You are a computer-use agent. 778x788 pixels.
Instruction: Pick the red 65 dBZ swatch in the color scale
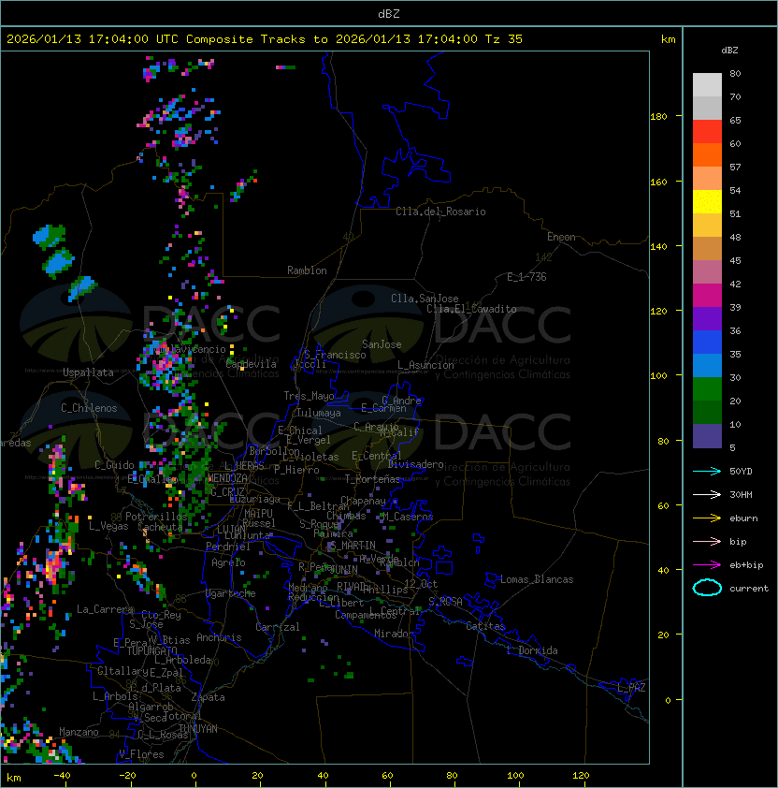(x=707, y=132)
